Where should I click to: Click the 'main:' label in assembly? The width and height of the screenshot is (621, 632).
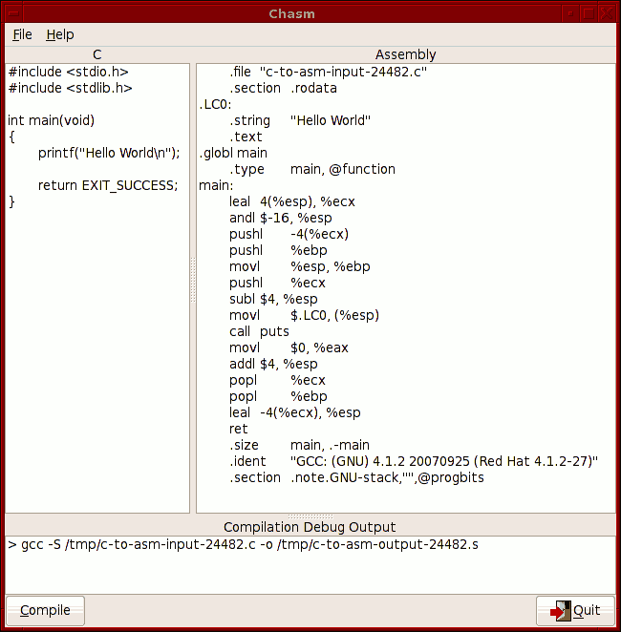pyautogui.click(x=216, y=185)
